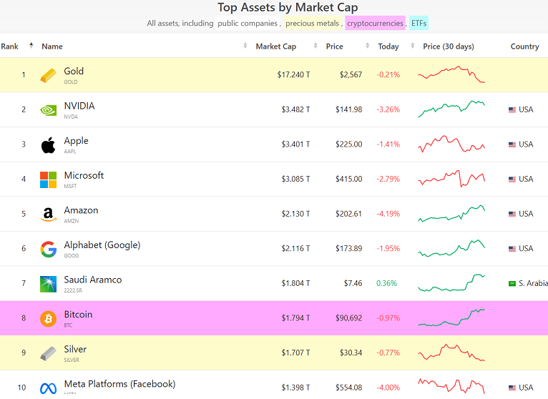Click NVIDIA's 30-day price chart

(451, 109)
